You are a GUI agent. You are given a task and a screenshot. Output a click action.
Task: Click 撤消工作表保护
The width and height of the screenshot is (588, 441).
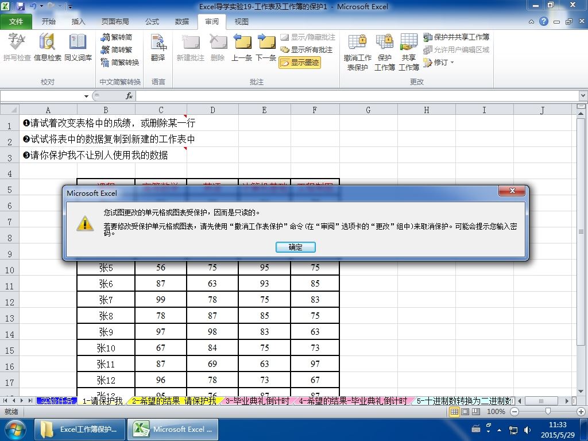coord(357,52)
